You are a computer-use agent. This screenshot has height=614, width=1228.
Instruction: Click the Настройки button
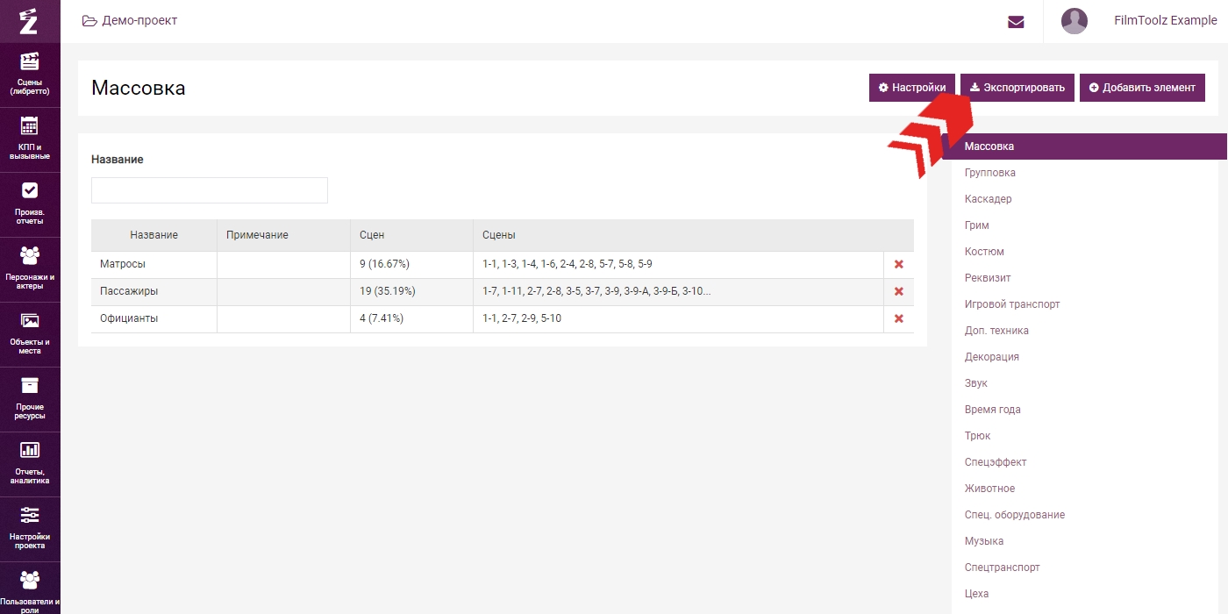(x=912, y=88)
